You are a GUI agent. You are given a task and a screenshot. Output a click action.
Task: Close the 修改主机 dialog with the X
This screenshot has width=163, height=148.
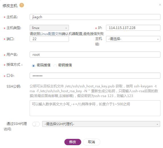pyautogui.click(x=160, y=5)
